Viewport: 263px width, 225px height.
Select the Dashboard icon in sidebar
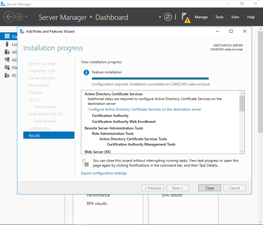coord(7,36)
